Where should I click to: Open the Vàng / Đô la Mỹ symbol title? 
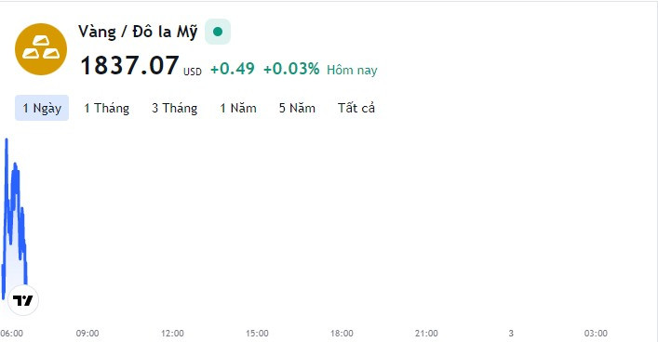(x=138, y=32)
